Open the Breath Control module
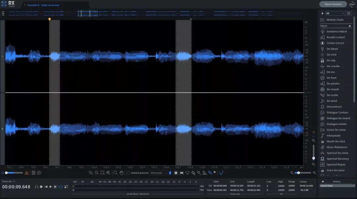 tap(333, 37)
